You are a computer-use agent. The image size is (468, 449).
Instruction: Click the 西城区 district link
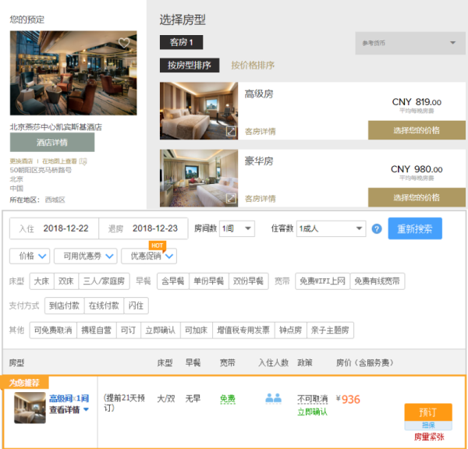tap(55, 200)
